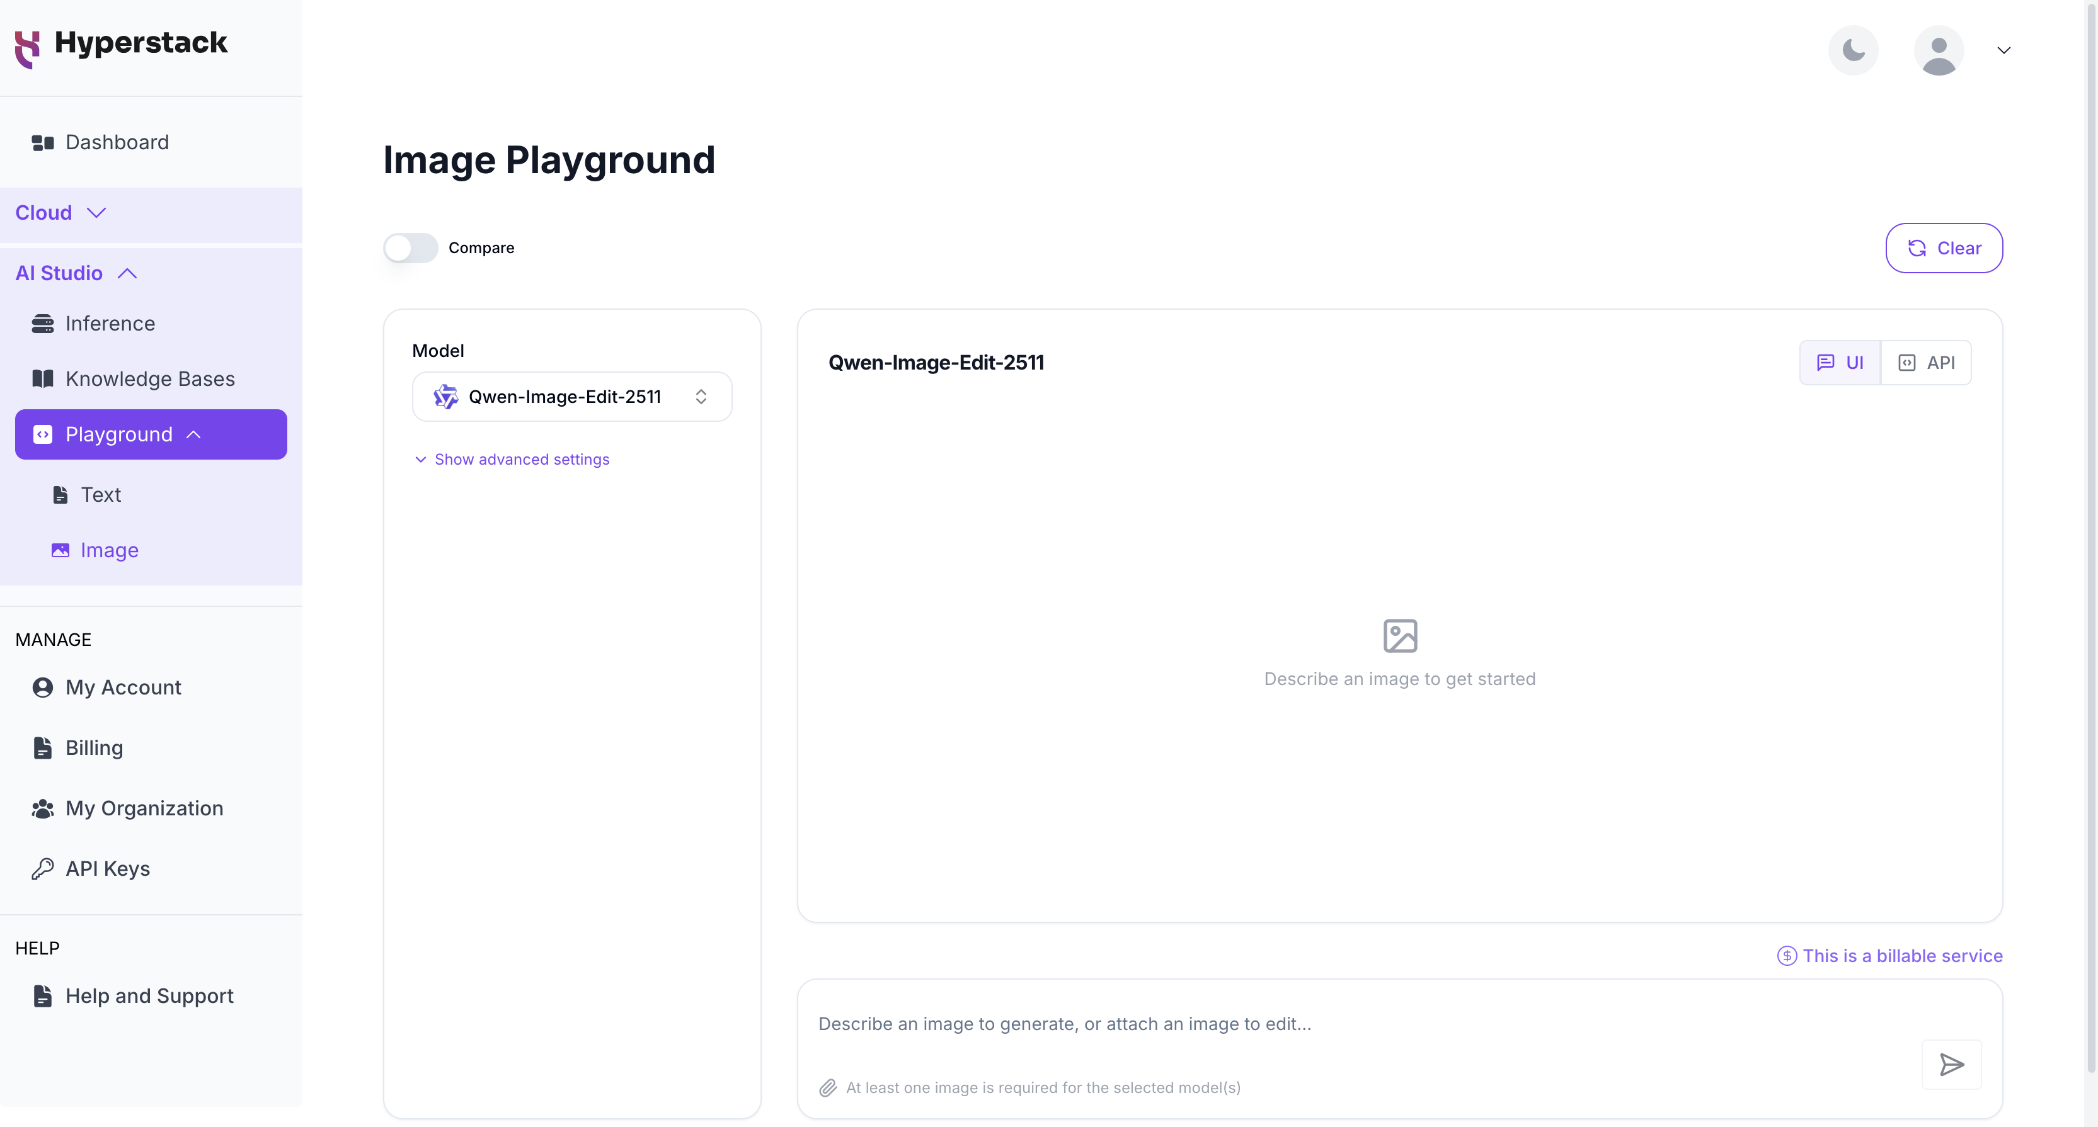The image size is (2098, 1127).
Task: Open the Model dropdown Qwen-Image-Edit-2511
Action: pos(571,397)
